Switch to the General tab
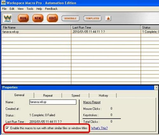The height and width of the screenshot is (135, 159). coord(19,95)
